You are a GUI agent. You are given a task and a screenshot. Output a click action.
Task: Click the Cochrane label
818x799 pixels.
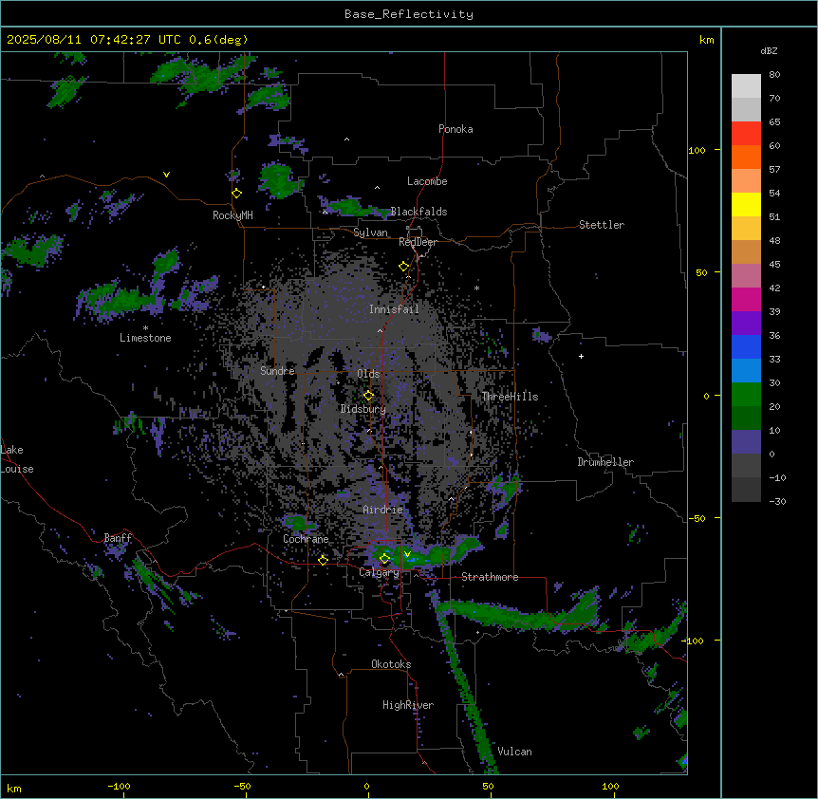pyautogui.click(x=306, y=539)
